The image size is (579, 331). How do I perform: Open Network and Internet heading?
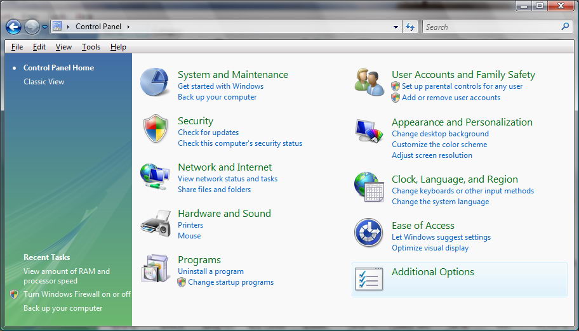pyautogui.click(x=225, y=167)
